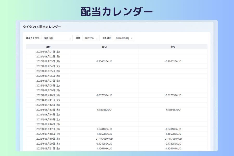Select date cell 2026年08月12日 (水)
This screenshot has height=156, width=234.
pyautogui.click(x=48, y=105)
